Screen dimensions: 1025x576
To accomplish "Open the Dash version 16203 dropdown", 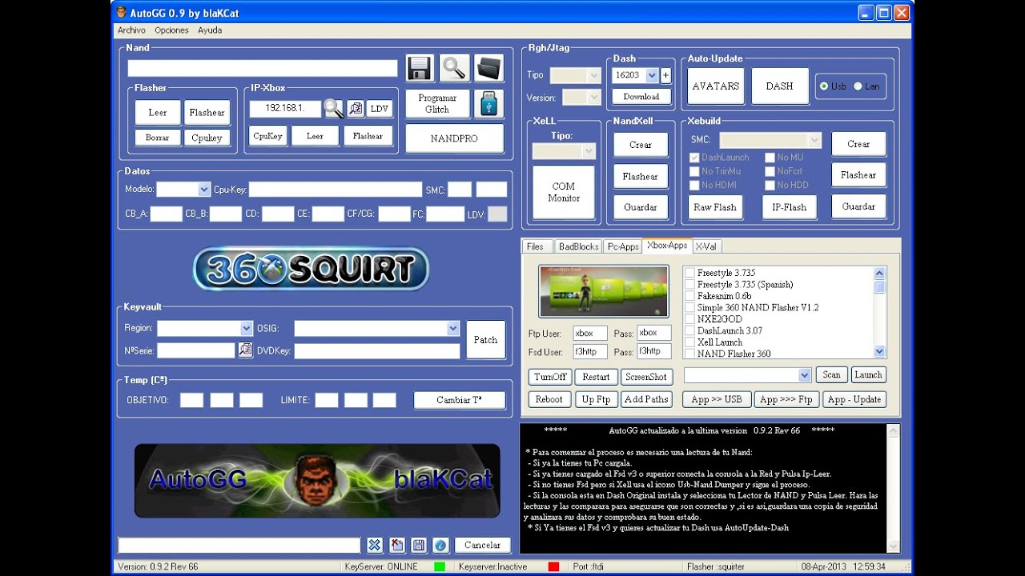I will click(x=652, y=75).
